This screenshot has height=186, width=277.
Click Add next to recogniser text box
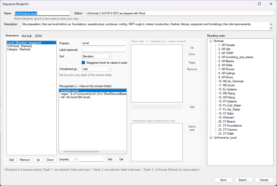point(110,159)
